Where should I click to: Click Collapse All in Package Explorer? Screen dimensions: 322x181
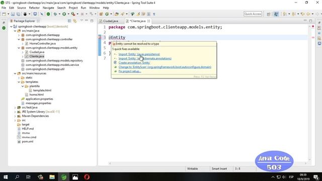(69, 21)
